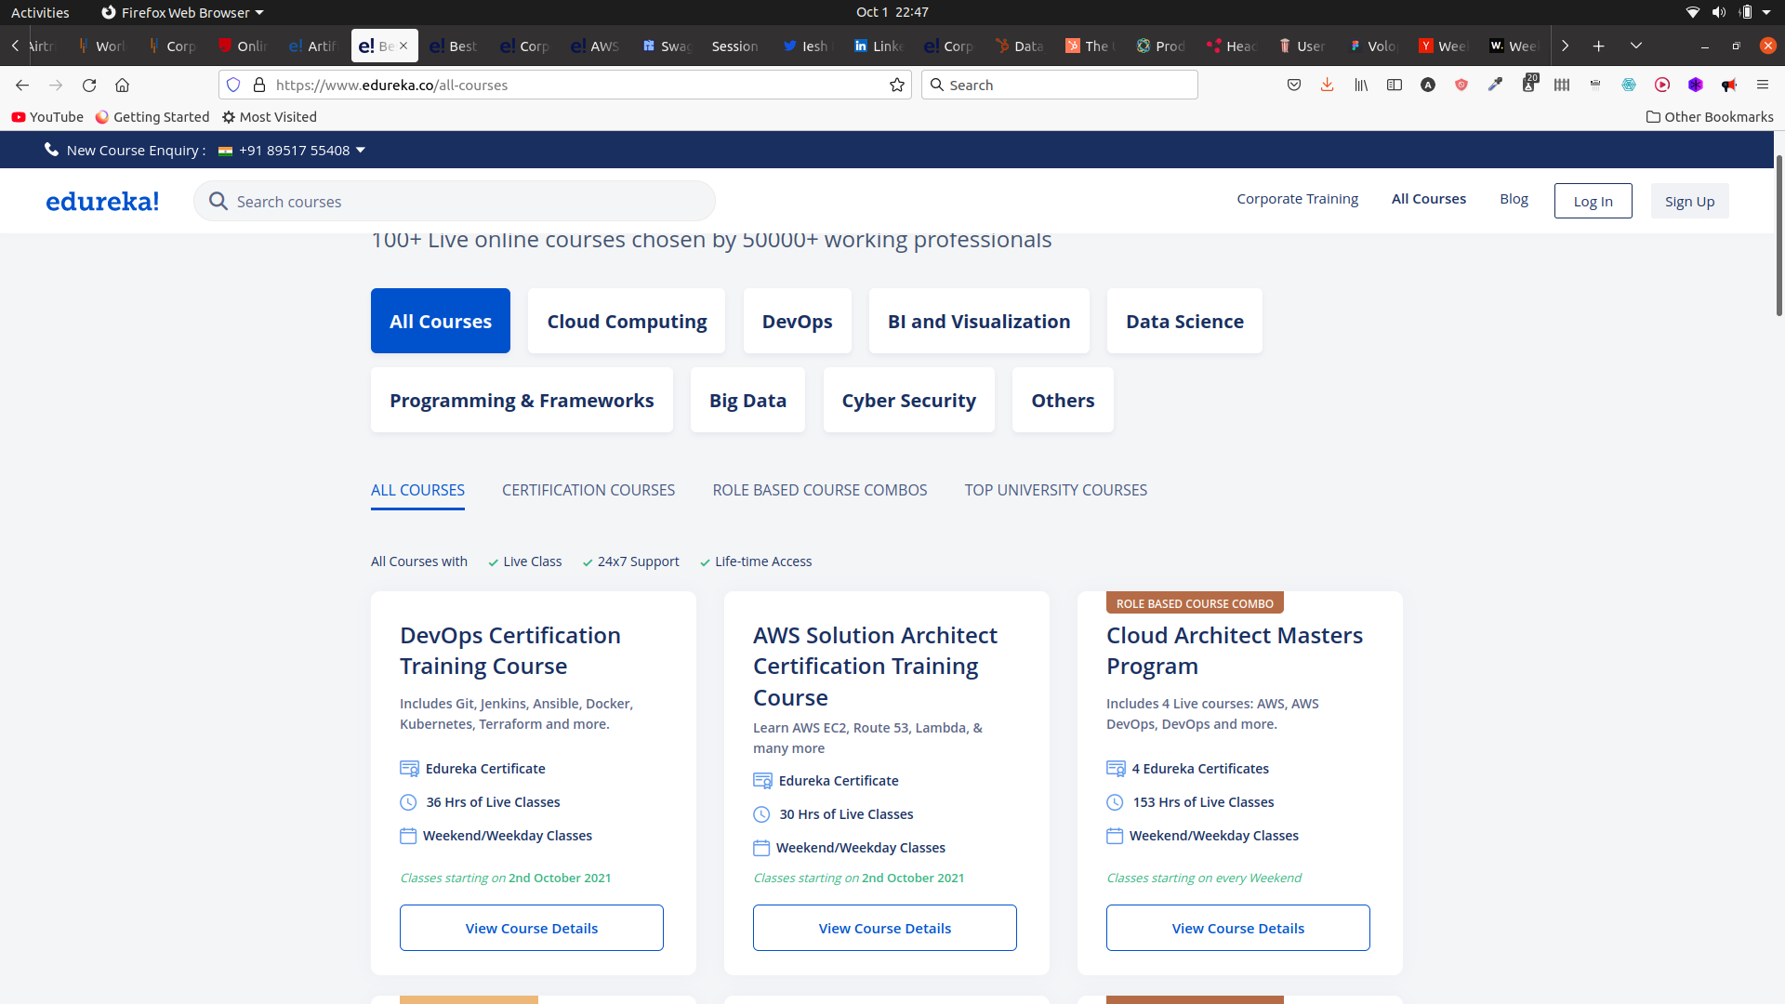Toggle the browser sidebar

(1395, 85)
